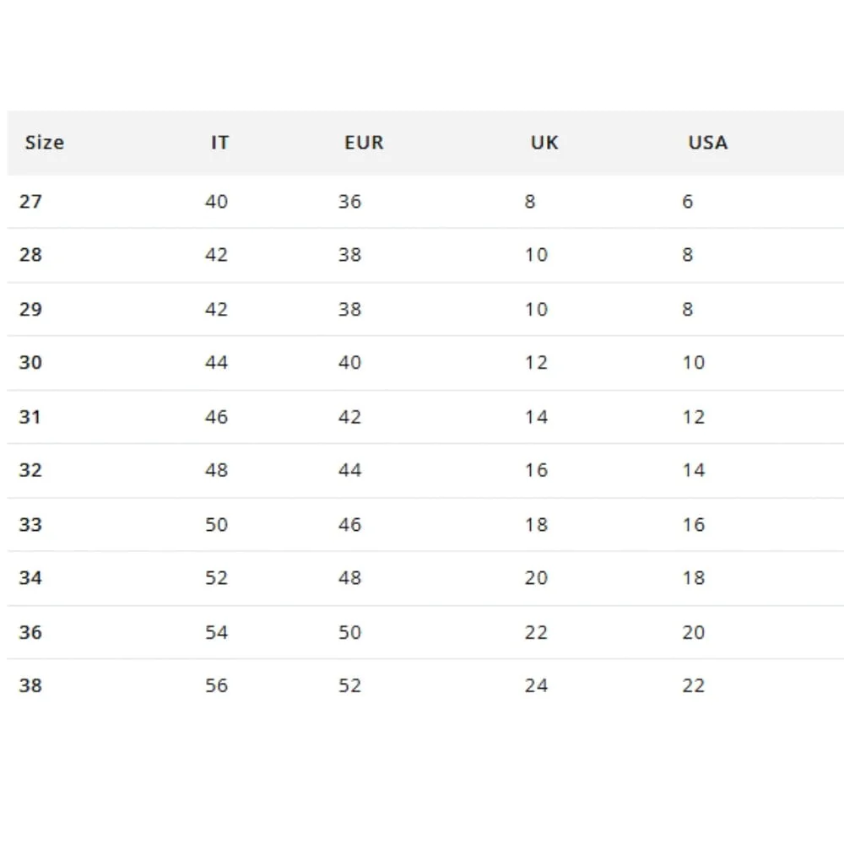The width and height of the screenshot is (844, 844).
Task: Click the UK column header
Action: click(x=544, y=143)
